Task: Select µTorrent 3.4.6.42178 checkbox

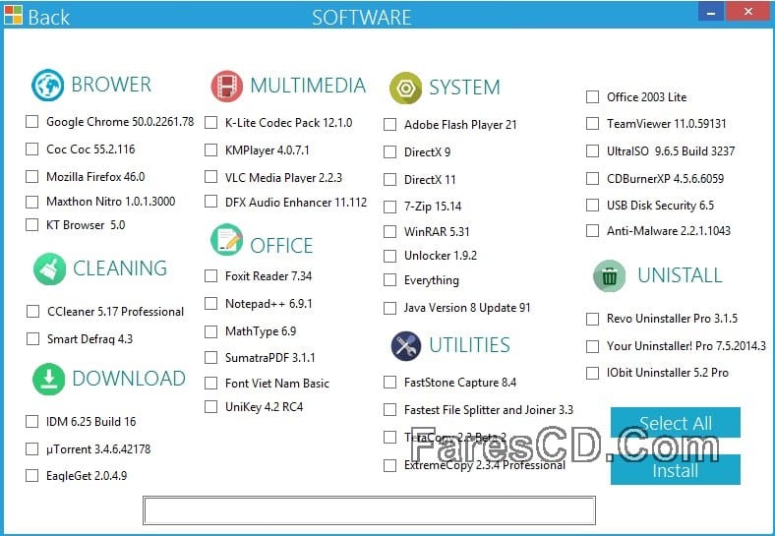Action: click(x=32, y=449)
